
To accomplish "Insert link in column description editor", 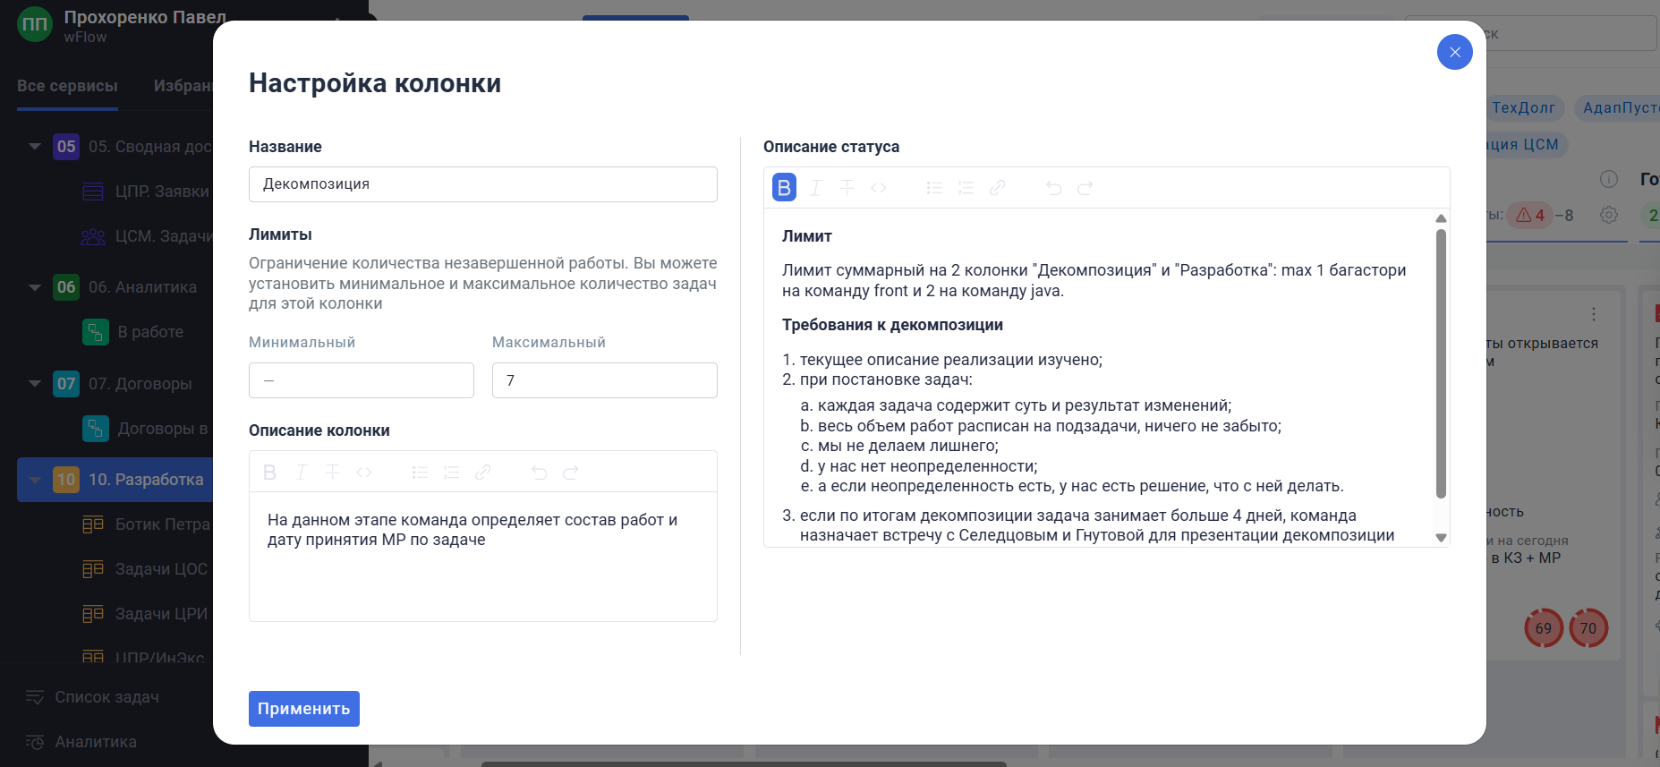I will coord(482,472).
